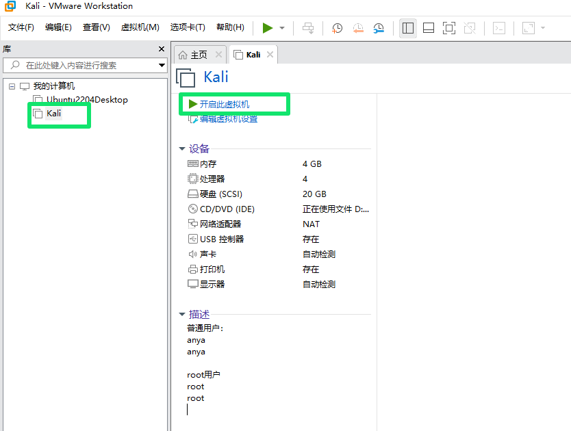
Task: Toggle the thumbnail bar view icon
Action: (x=429, y=28)
